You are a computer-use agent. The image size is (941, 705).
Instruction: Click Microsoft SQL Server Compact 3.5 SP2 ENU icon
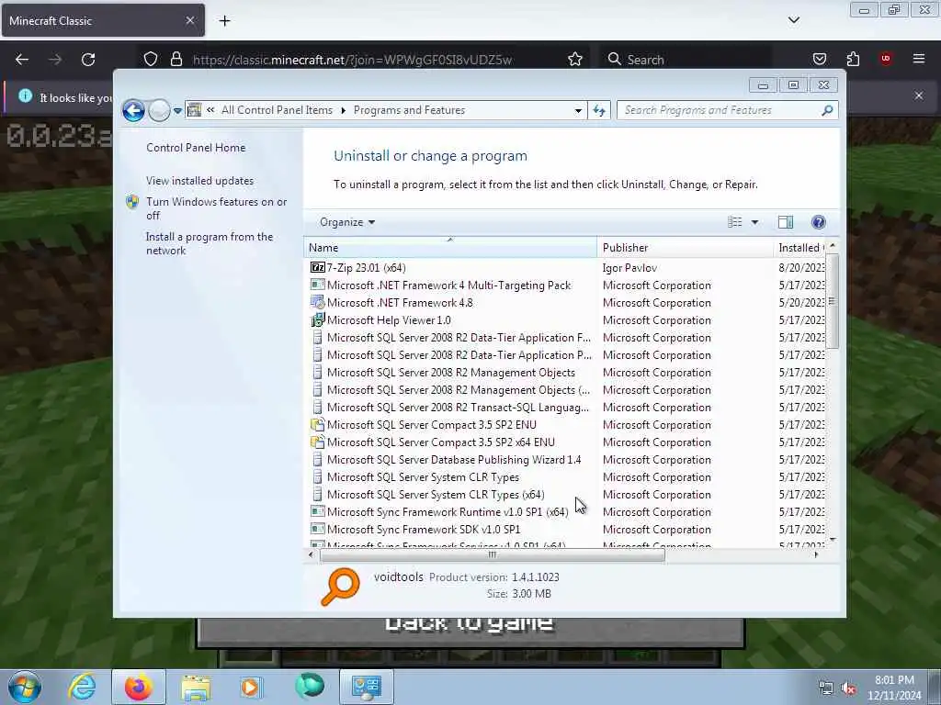[317, 424]
